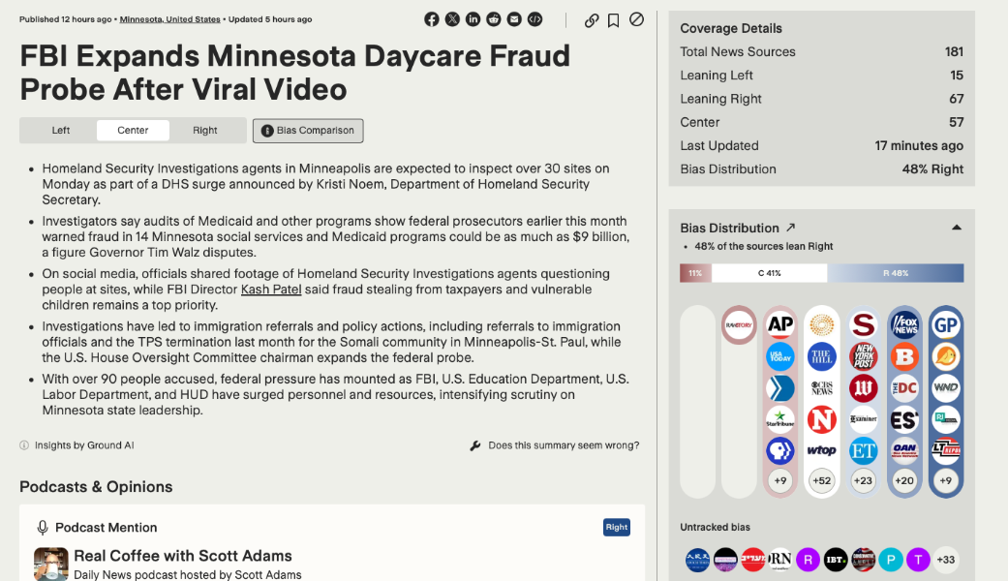Viewport: 1008px width, 581px height.
Task: Bookmark this article
Action: pos(614,20)
